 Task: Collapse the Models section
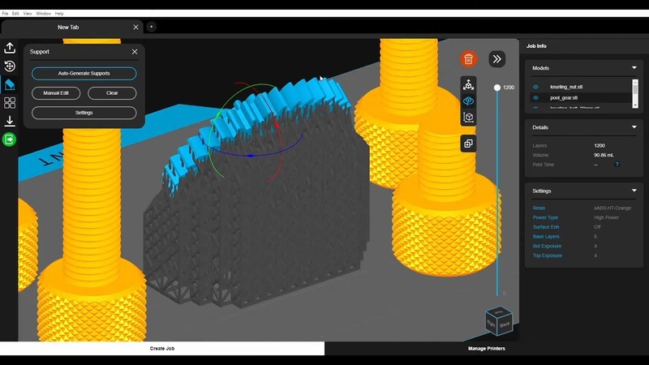[x=634, y=68]
